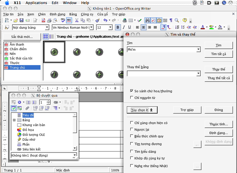The width and height of the screenshot is (237, 173).
Task: Open the font size dropdown
Action: pos(110,27)
